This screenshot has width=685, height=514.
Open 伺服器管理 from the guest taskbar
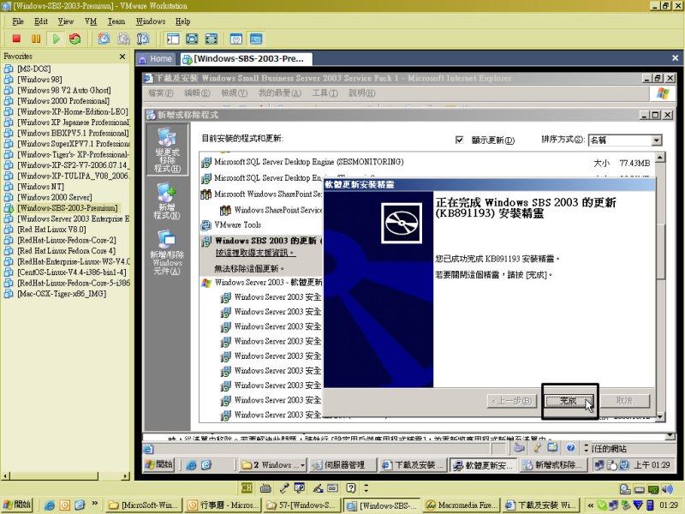[343, 465]
